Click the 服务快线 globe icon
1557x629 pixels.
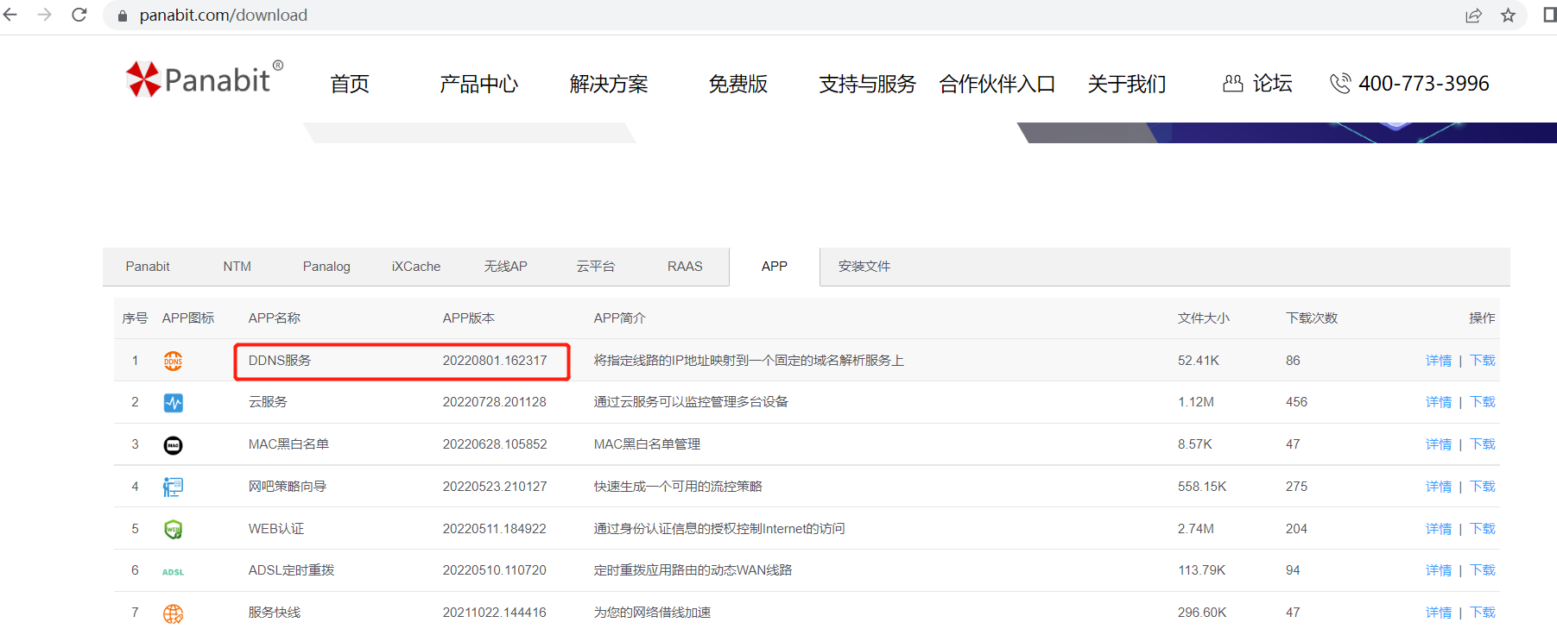click(173, 613)
